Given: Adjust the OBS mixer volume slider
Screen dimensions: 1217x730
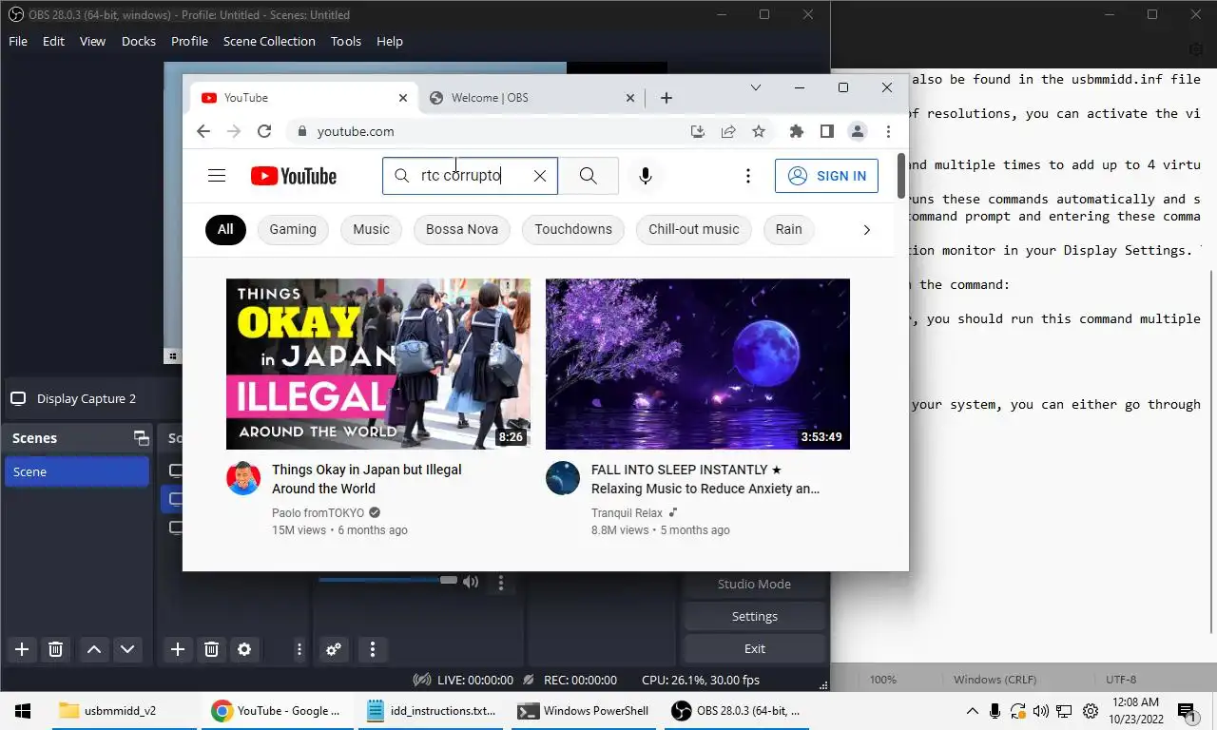Looking at the screenshot, I should point(387,580).
